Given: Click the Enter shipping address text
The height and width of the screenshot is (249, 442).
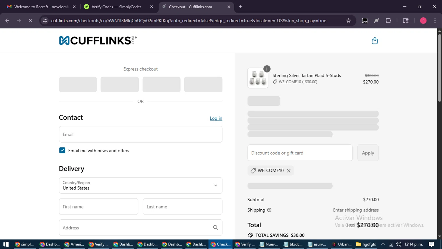Looking at the screenshot, I should 356,210.
